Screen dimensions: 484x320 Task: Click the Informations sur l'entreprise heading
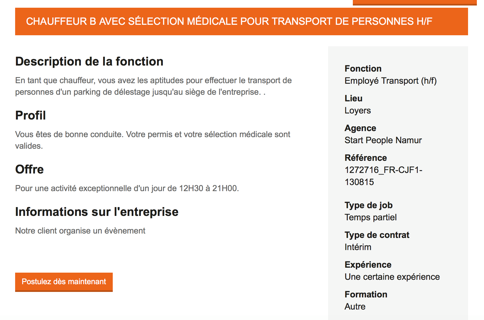click(97, 212)
